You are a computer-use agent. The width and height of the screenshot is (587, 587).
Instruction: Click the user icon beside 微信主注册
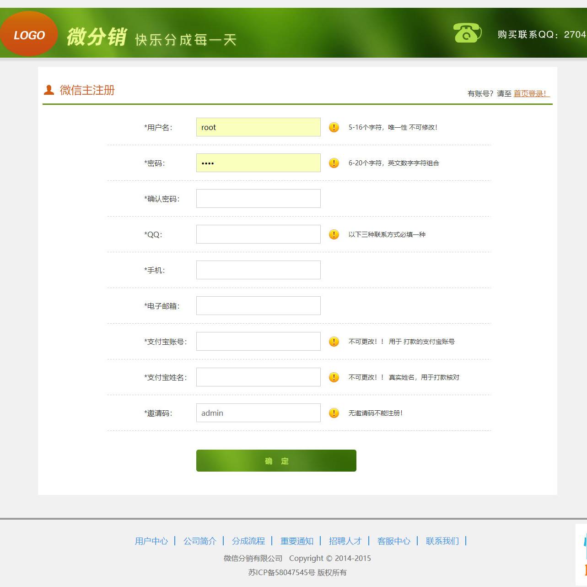pyautogui.click(x=49, y=90)
